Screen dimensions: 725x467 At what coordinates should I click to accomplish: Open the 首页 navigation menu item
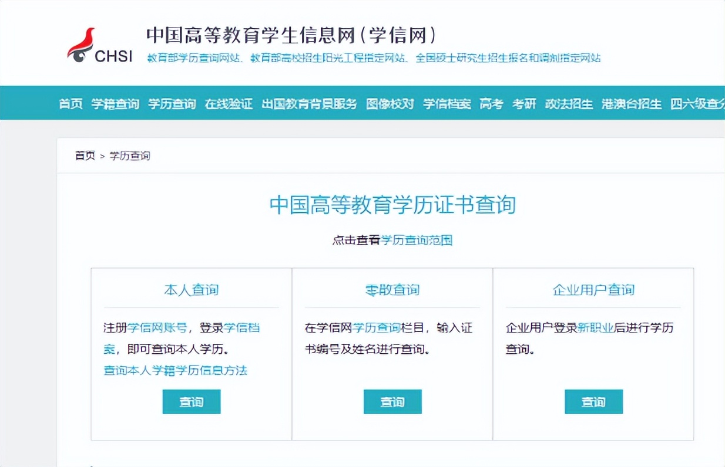click(x=70, y=103)
